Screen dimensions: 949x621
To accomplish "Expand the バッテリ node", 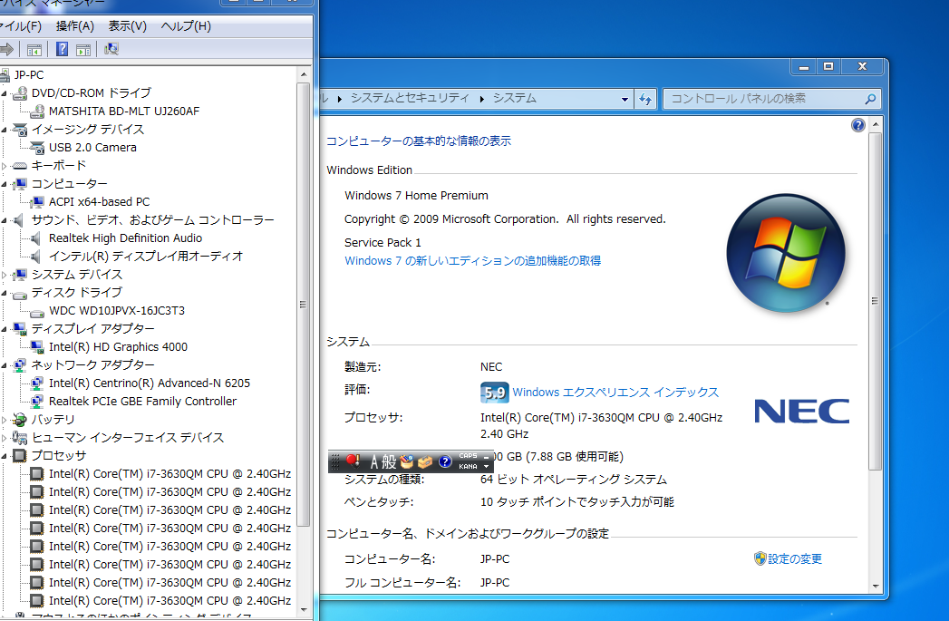I will [5, 420].
